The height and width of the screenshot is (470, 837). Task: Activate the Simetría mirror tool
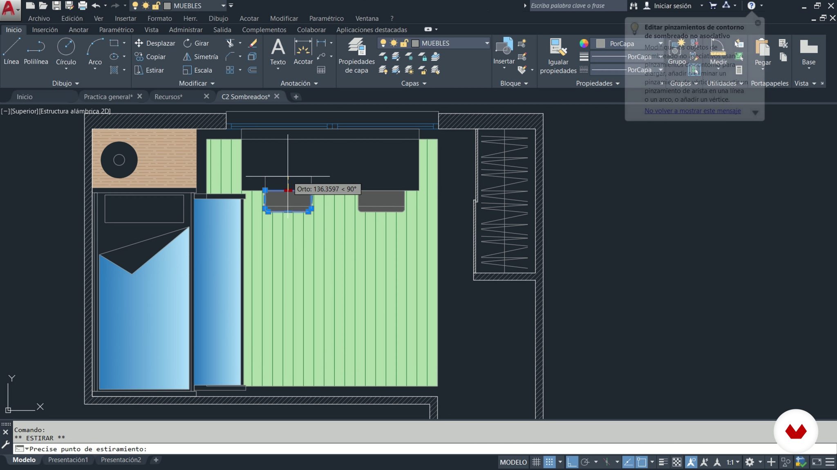pyautogui.click(x=201, y=57)
